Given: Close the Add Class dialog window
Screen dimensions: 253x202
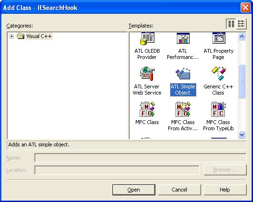Looking at the screenshot, I should click(245, 8).
